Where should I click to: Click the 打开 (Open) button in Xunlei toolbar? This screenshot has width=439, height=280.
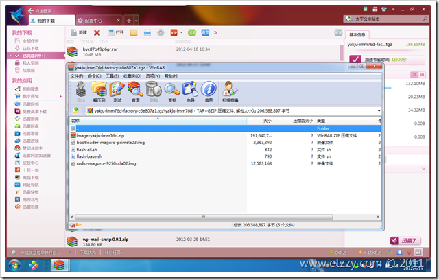116,33
